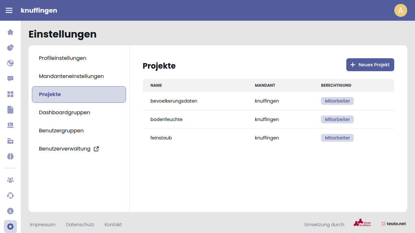Image resolution: width=415 pixels, height=233 pixels.
Task: Open Mandanteneinstellungen settings section
Action: click(x=71, y=76)
